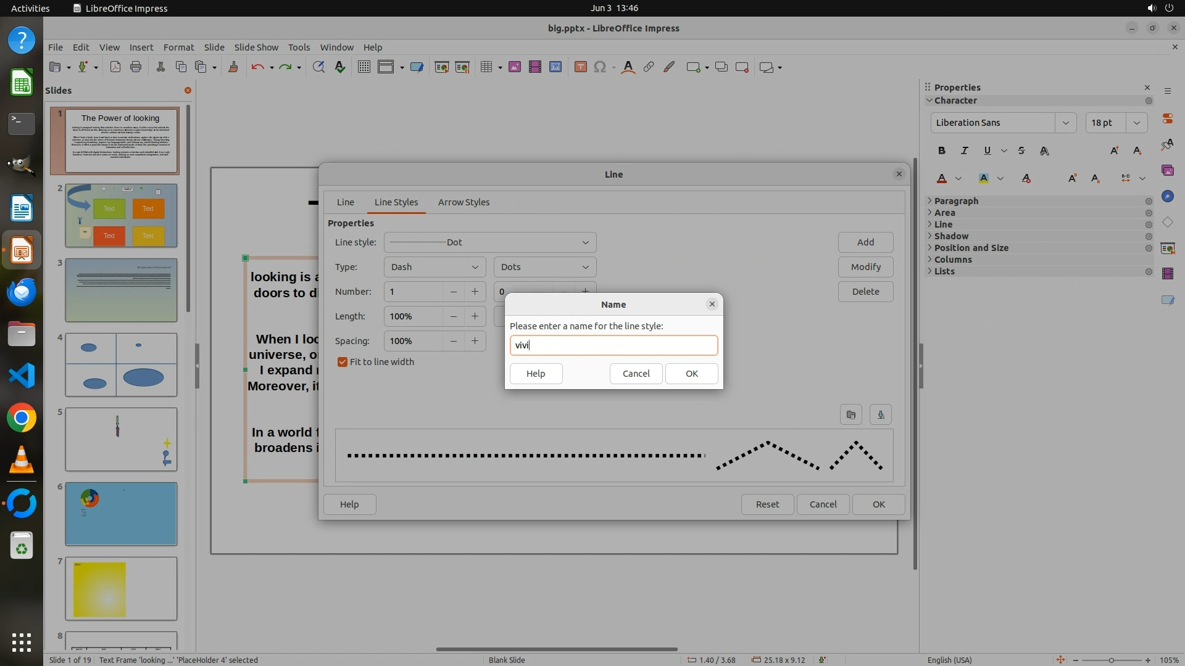Click the Insert Special Character icon

(x=599, y=67)
